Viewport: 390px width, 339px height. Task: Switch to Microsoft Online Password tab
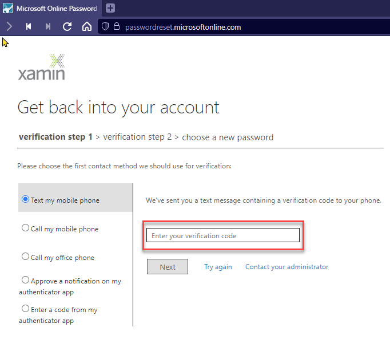pyautogui.click(x=50, y=8)
